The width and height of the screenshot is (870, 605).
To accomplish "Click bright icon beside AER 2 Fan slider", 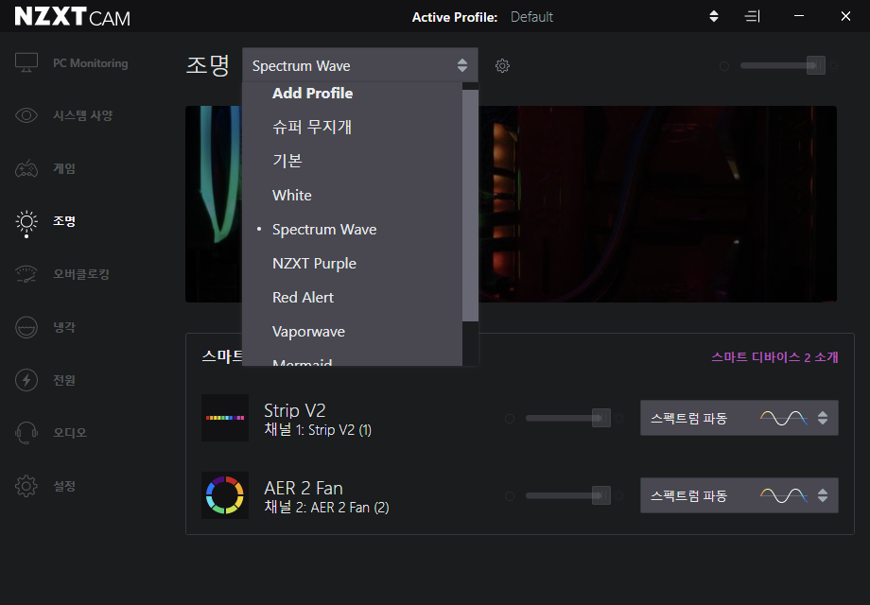I will (x=619, y=496).
